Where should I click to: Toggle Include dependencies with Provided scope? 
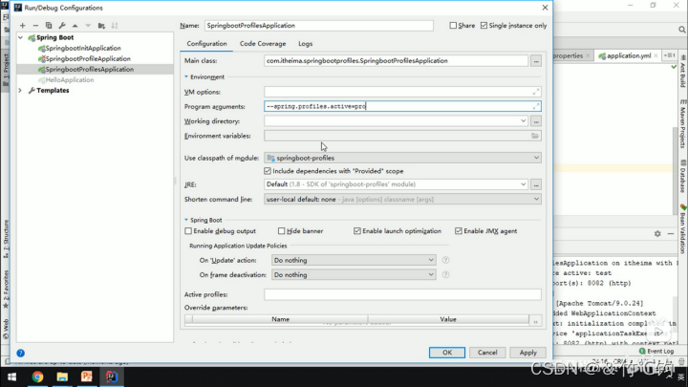click(x=268, y=171)
